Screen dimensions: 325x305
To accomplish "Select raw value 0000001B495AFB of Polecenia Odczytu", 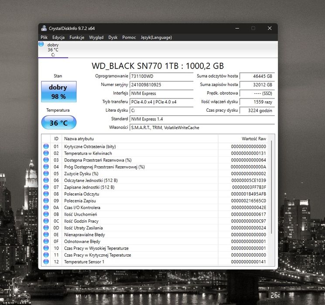I will click(x=249, y=194).
